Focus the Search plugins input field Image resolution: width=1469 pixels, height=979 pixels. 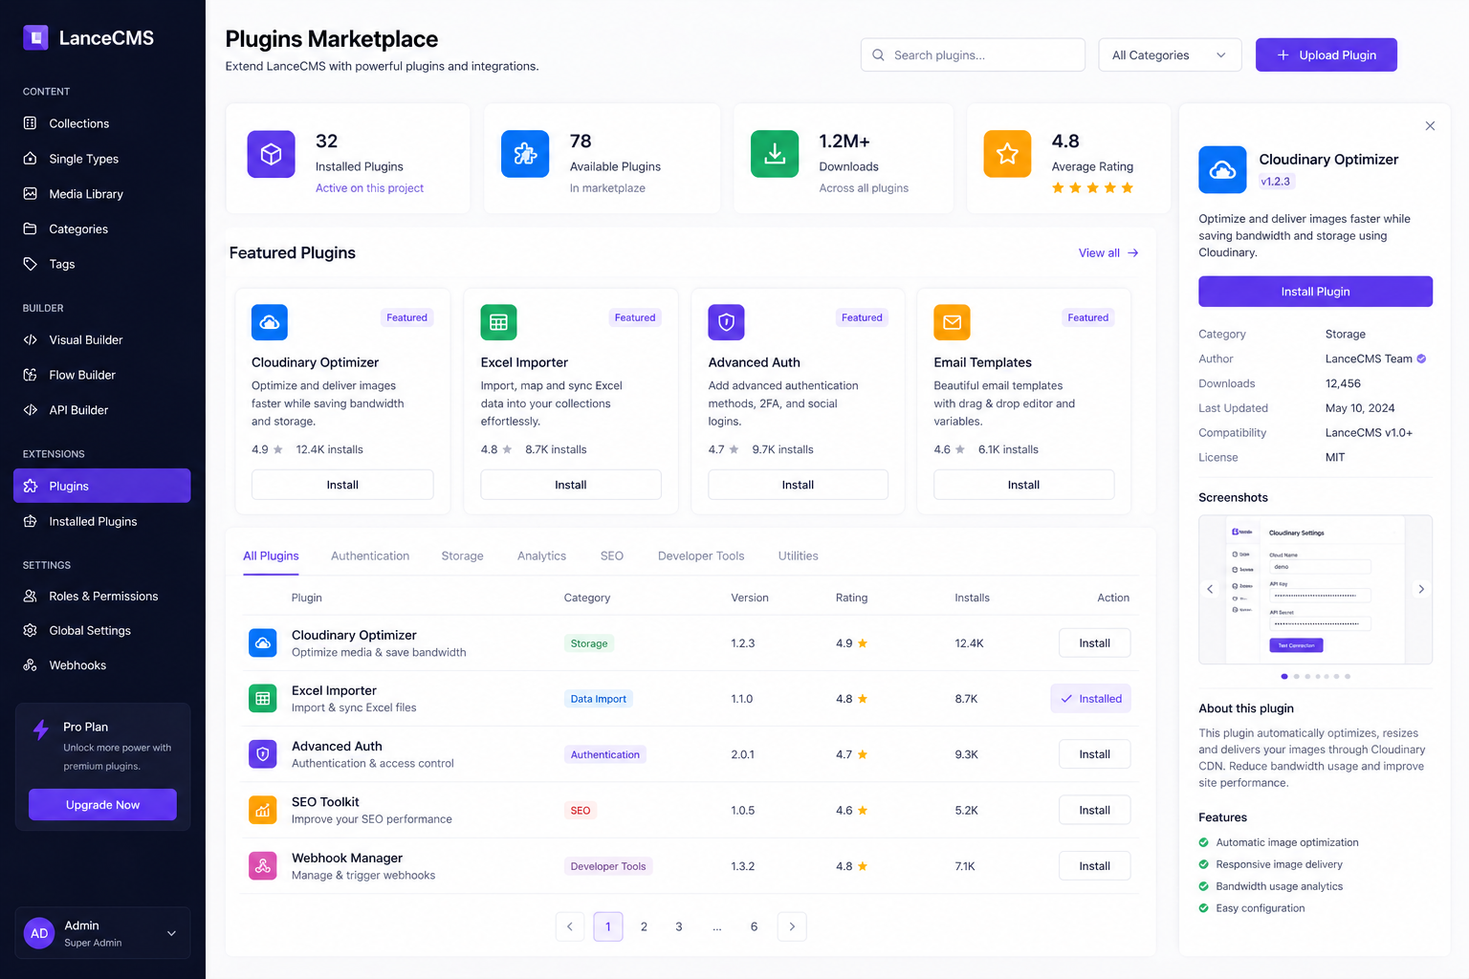click(x=980, y=55)
